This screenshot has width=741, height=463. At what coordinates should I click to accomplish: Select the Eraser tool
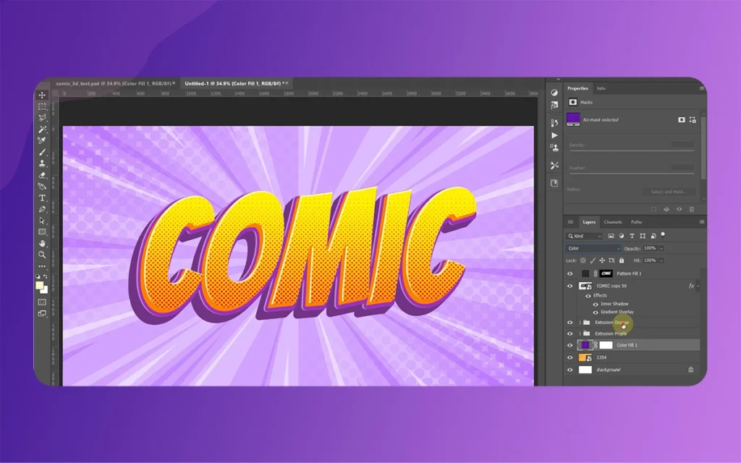[x=42, y=175]
